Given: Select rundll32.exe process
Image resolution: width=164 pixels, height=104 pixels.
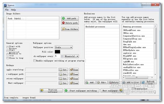Looking at the screenshot, I should (130, 73).
